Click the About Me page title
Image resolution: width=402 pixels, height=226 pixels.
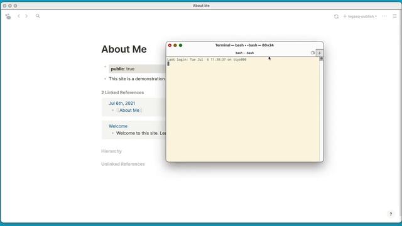(x=124, y=49)
